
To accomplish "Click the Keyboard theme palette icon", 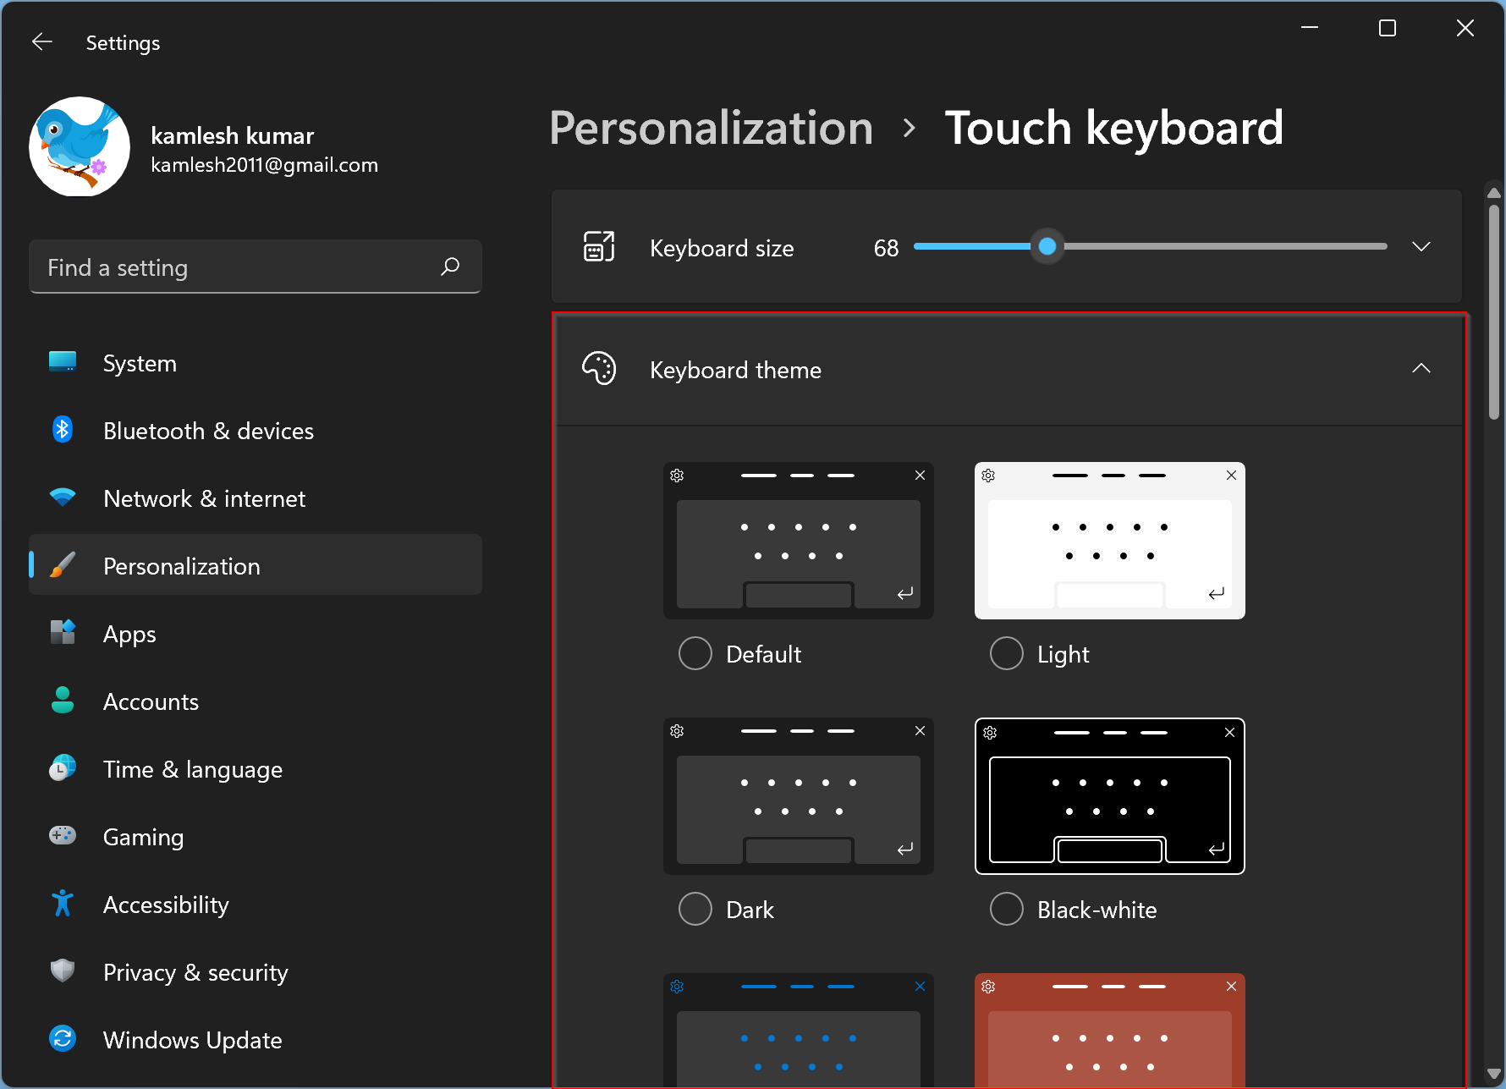I will (x=599, y=369).
